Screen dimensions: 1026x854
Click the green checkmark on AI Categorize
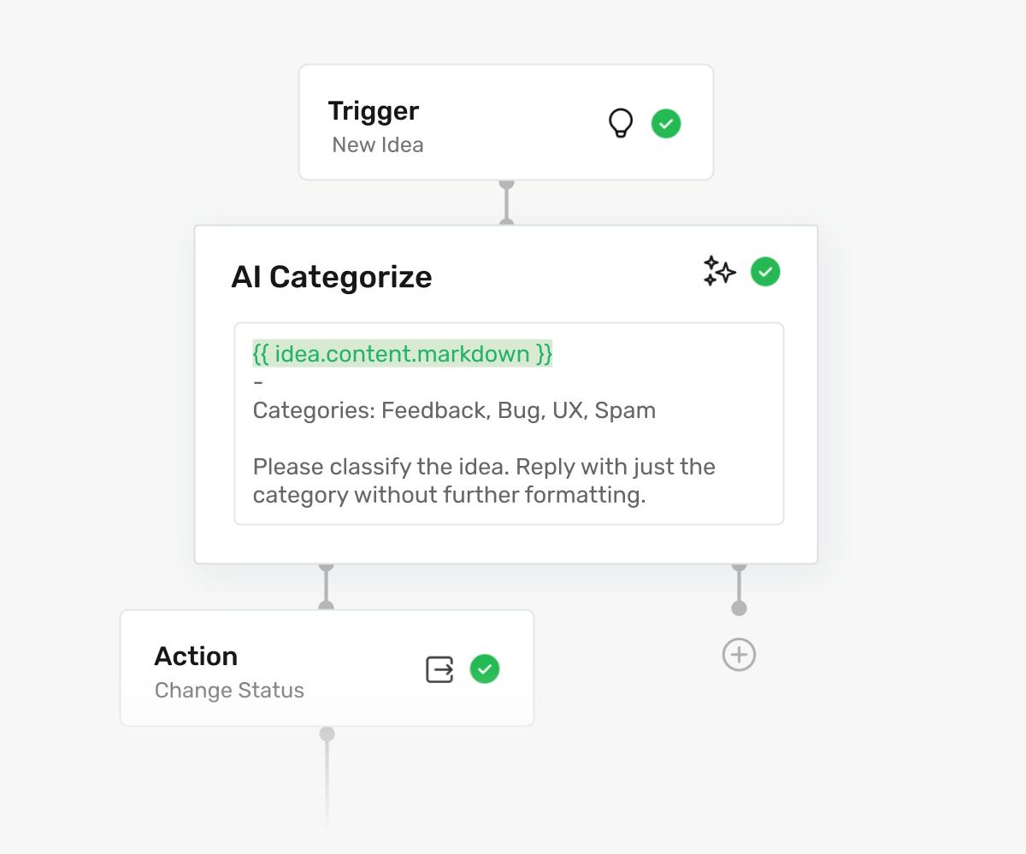(765, 272)
